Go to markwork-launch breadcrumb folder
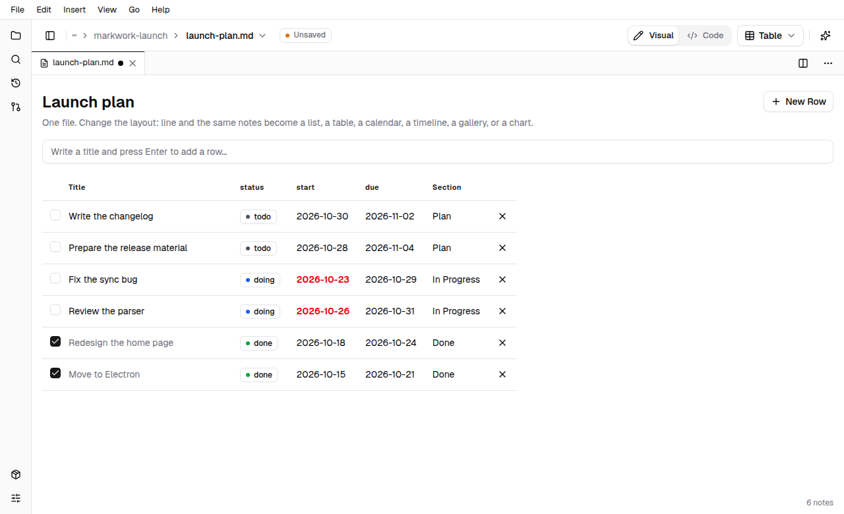Viewport: 844px width, 514px height. (131, 36)
